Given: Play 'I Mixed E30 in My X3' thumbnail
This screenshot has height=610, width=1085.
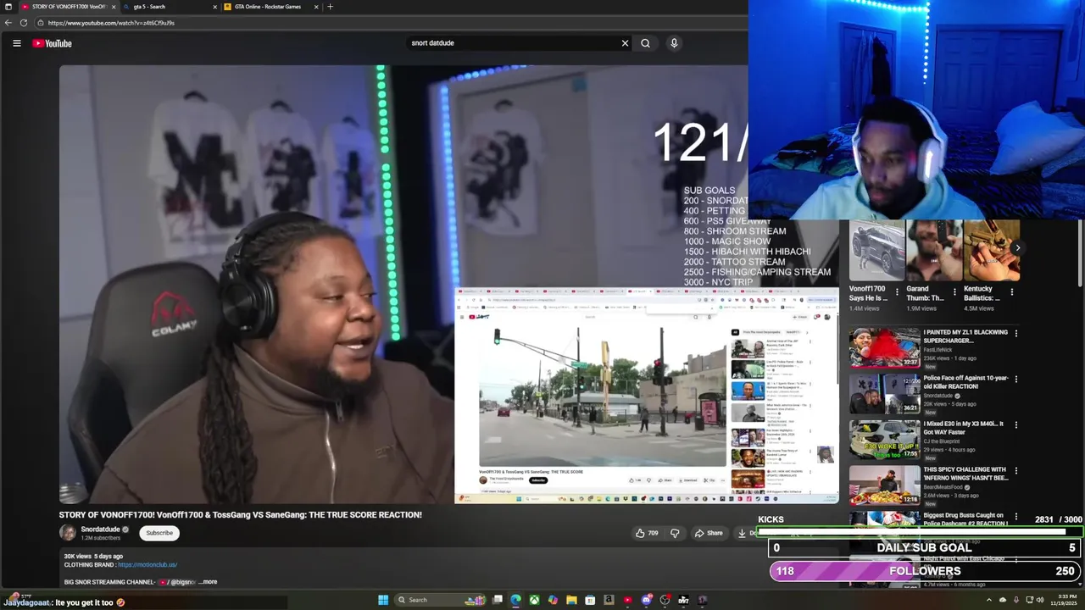Looking at the screenshot, I should (x=884, y=439).
